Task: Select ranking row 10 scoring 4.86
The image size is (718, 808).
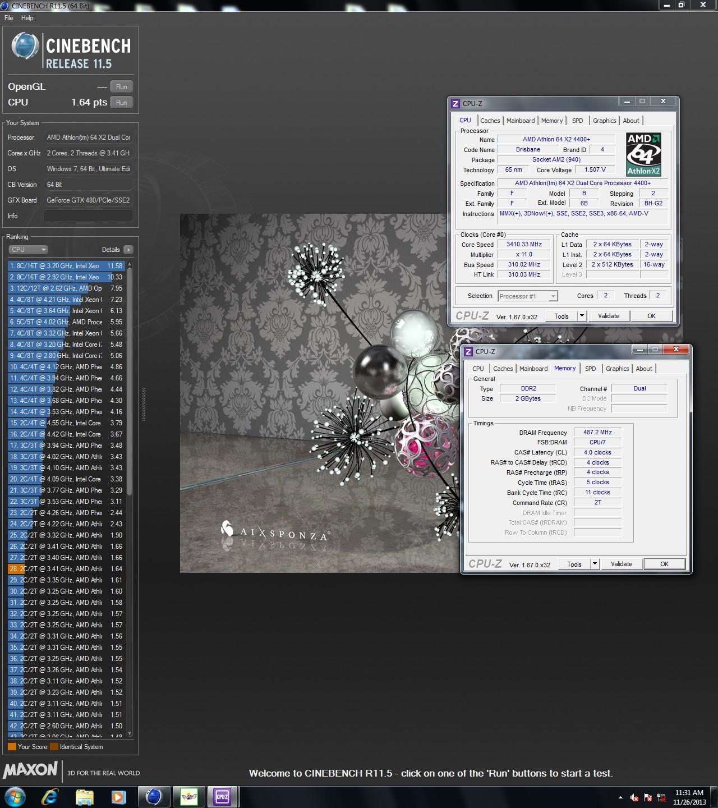Action: coord(66,367)
